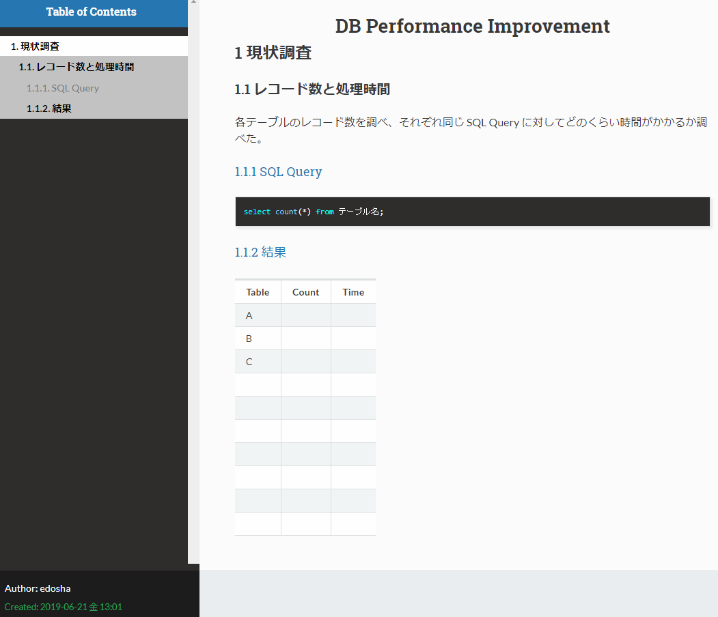This screenshot has height=617, width=718.
Task: Click the Count cell in row A
Action: (x=306, y=315)
